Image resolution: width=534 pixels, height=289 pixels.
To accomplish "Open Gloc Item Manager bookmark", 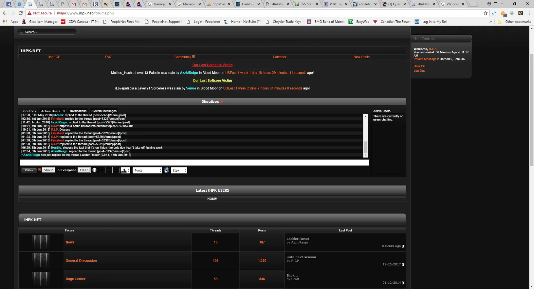I will (40, 21).
